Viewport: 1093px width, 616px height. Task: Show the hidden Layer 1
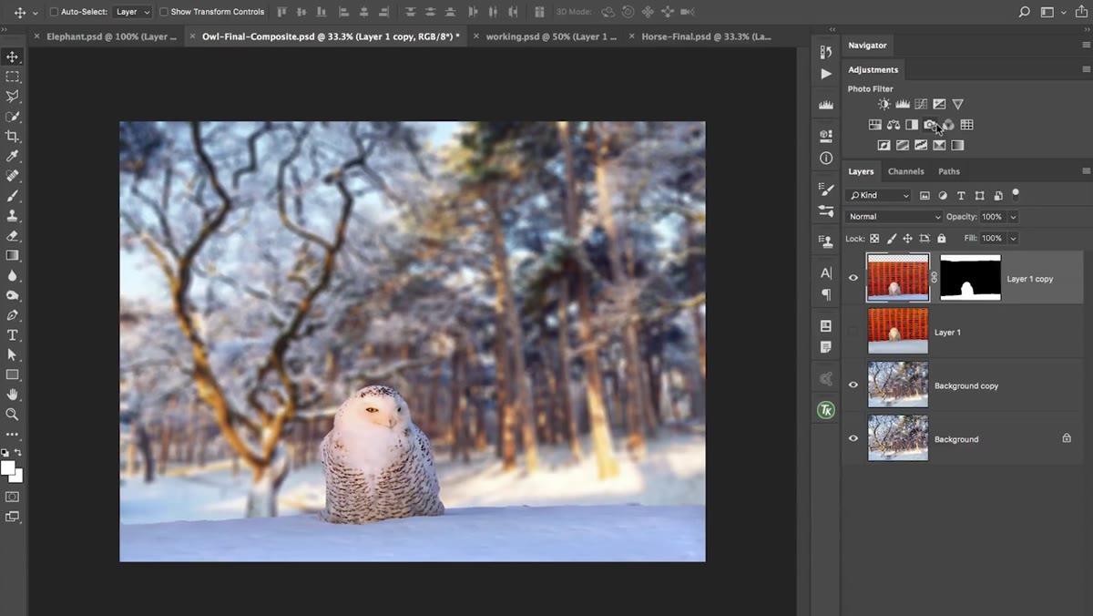tap(853, 332)
